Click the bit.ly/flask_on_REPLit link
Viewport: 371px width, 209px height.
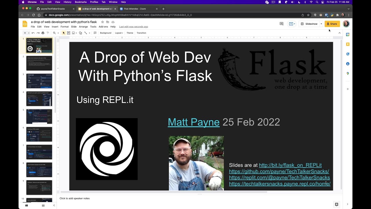[290, 165]
